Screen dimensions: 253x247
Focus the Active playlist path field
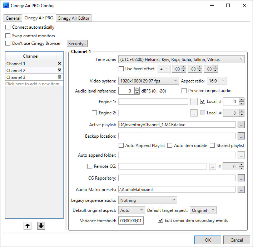click(177, 124)
